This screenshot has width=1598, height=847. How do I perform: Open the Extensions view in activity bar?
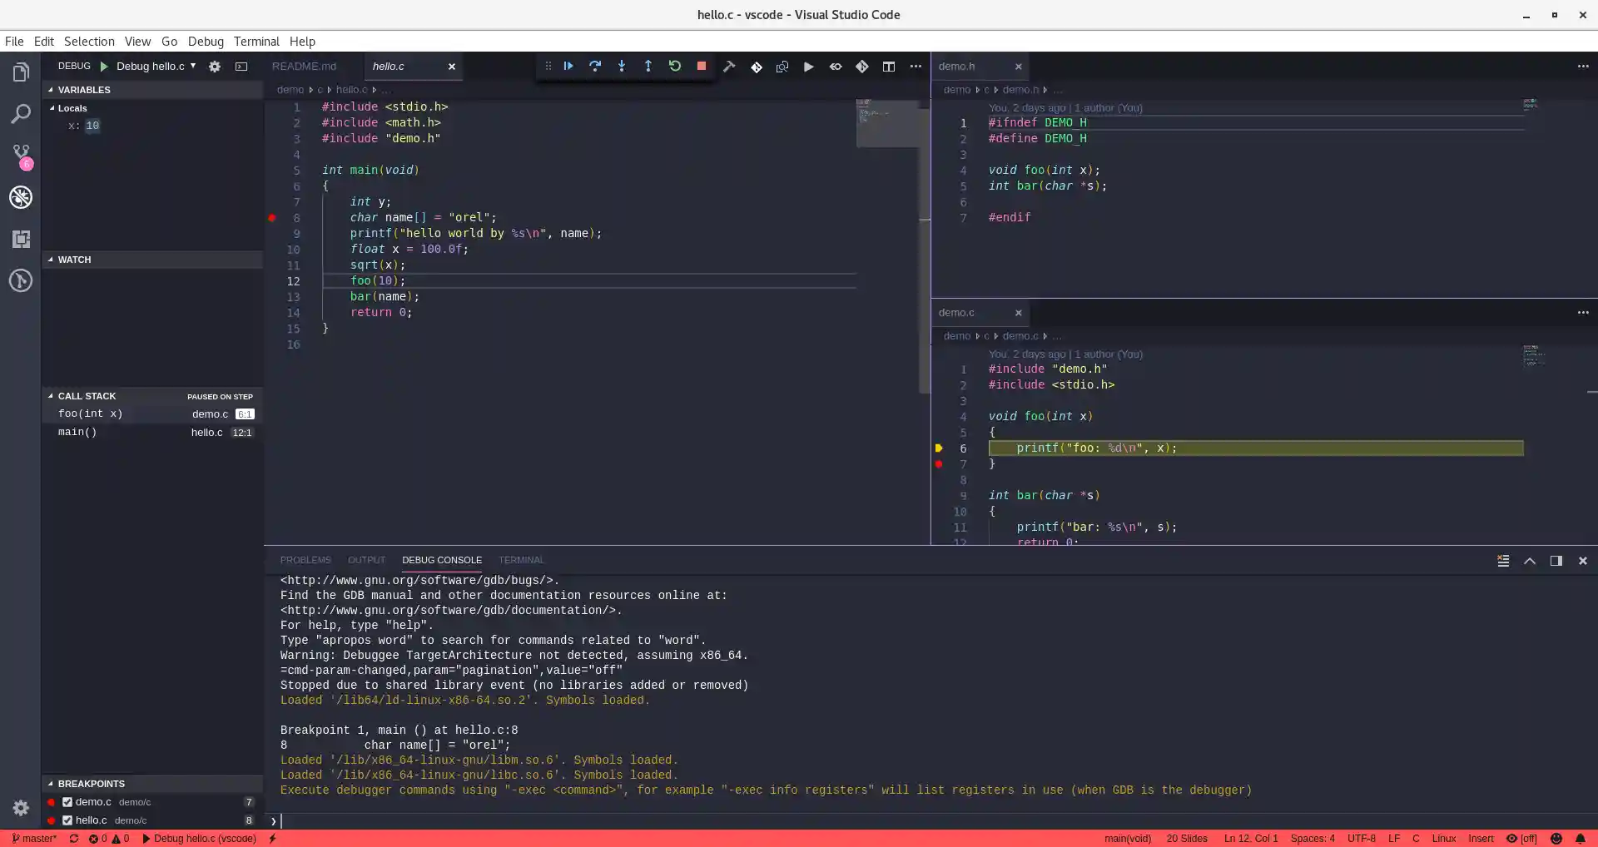click(21, 240)
